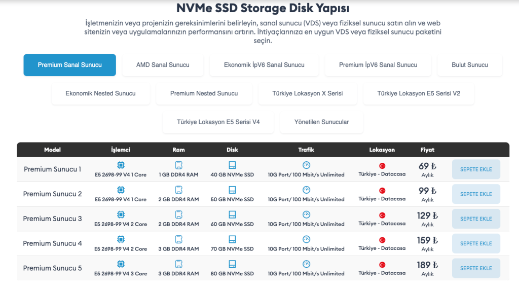Select the Premium Nested Sunucu tab

pos(204,93)
